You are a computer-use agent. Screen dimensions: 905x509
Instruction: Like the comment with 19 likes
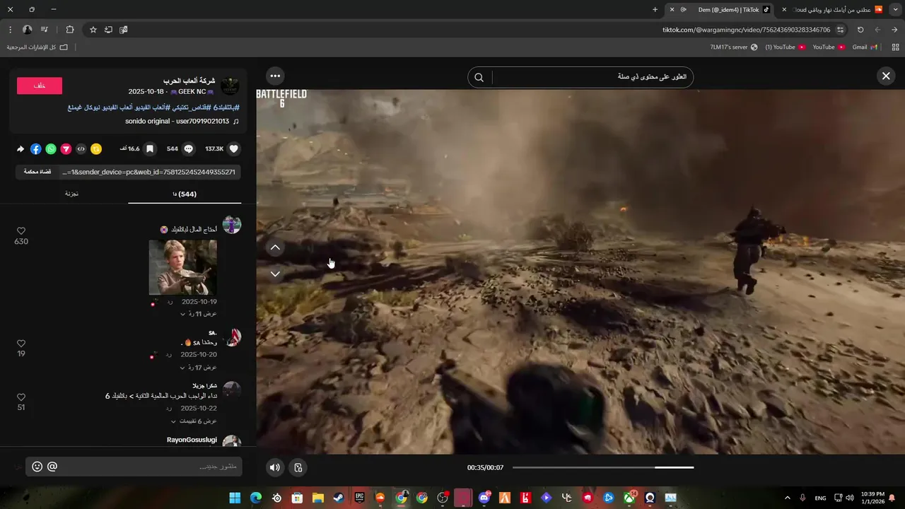[21, 344]
